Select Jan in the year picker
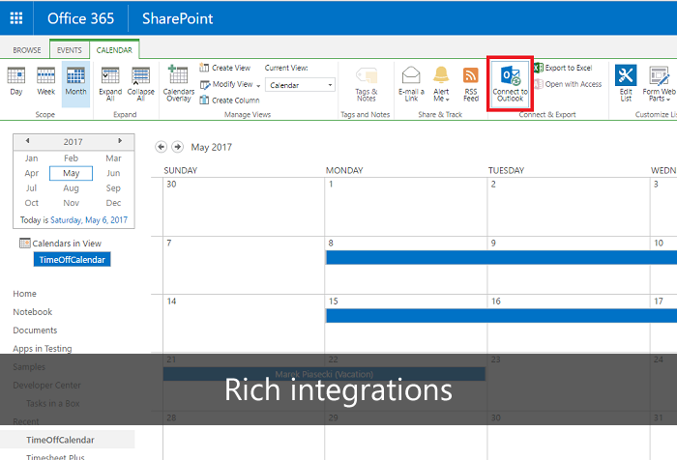 click(x=31, y=158)
